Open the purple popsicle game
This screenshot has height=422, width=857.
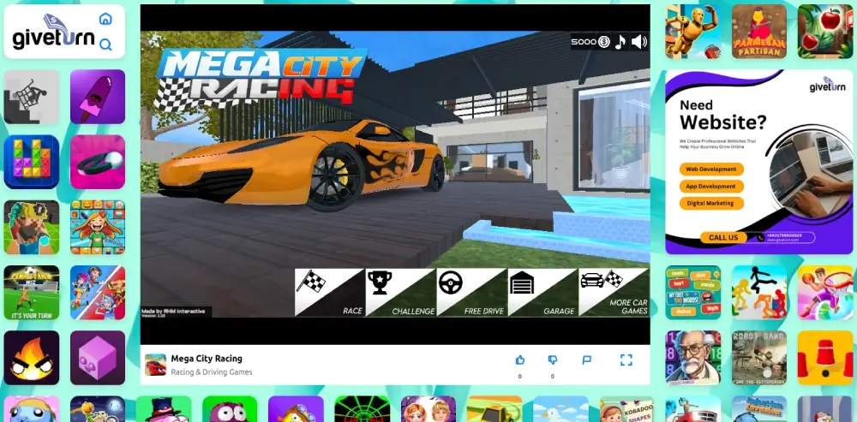98,97
